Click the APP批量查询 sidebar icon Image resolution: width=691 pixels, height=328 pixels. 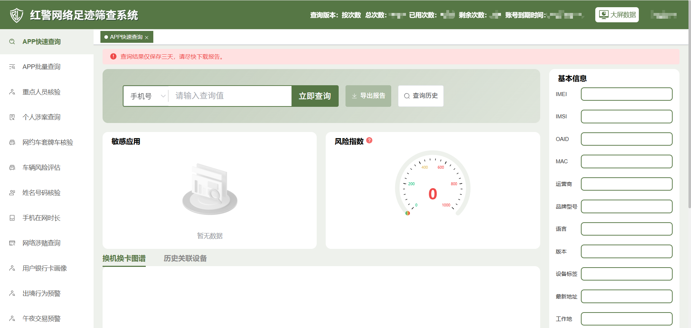(x=12, y=67)
